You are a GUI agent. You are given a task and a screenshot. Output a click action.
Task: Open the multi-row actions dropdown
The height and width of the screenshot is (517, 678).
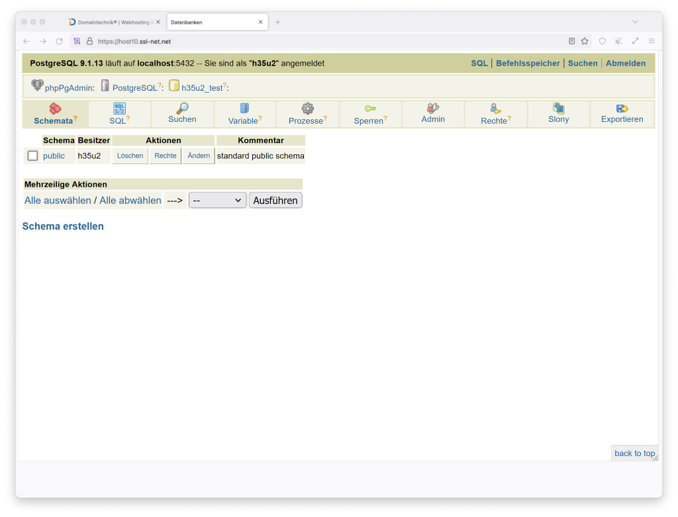pos(217,200)
